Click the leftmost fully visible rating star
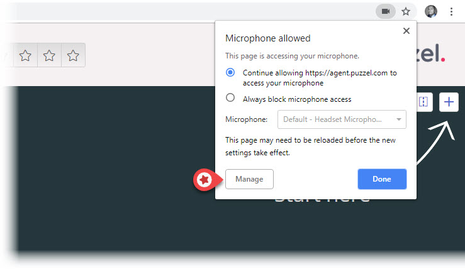This screenshot has height=269, width=465. (25, 56)
